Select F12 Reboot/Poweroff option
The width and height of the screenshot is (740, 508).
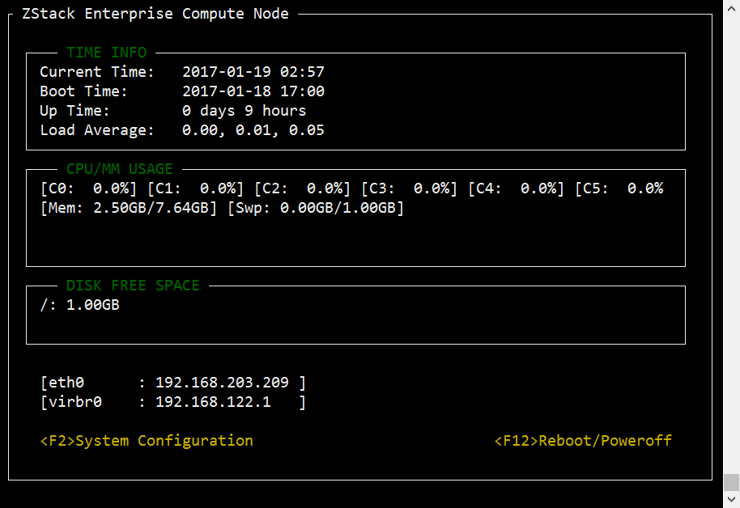tap(583, 441)
